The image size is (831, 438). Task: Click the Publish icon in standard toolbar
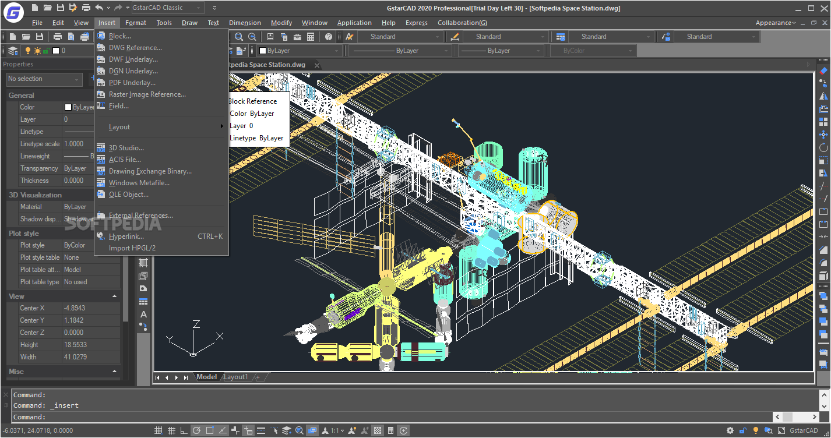click(84, 37)
